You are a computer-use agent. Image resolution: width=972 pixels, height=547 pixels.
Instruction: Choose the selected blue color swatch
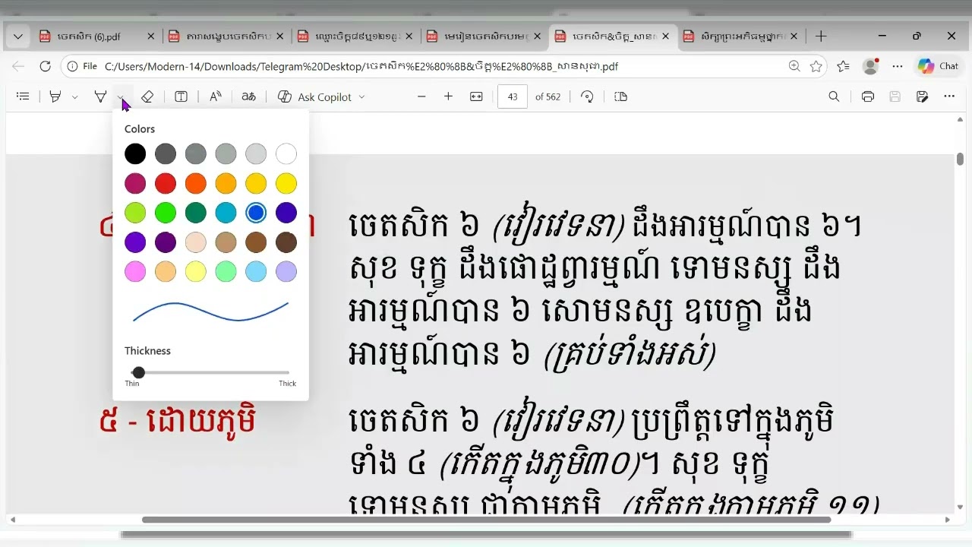pos(256,213)
